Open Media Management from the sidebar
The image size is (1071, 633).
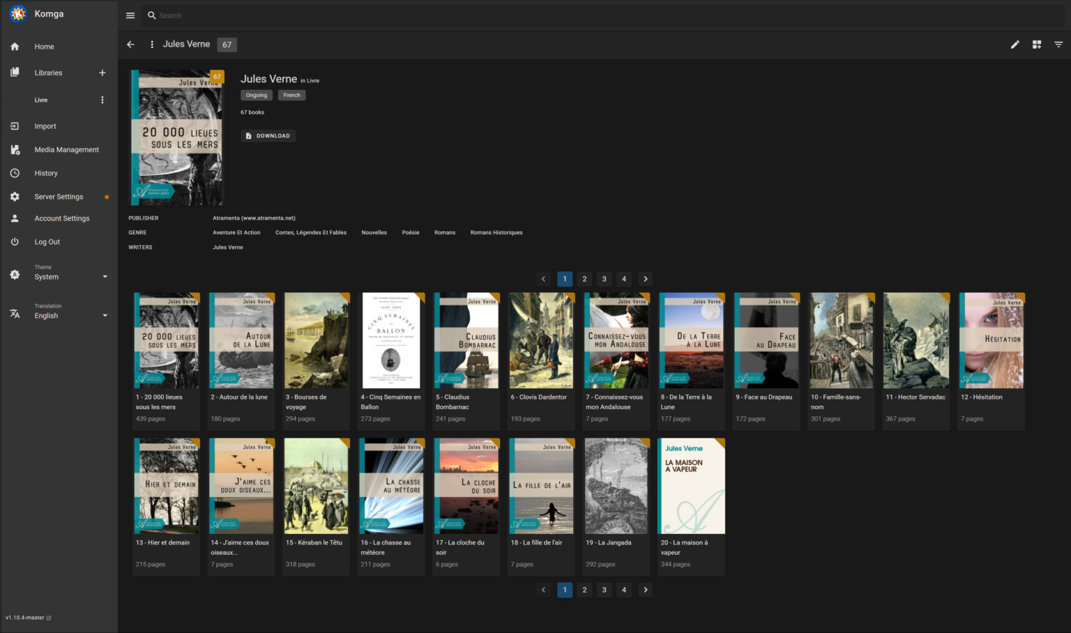(x=66, y=149)
